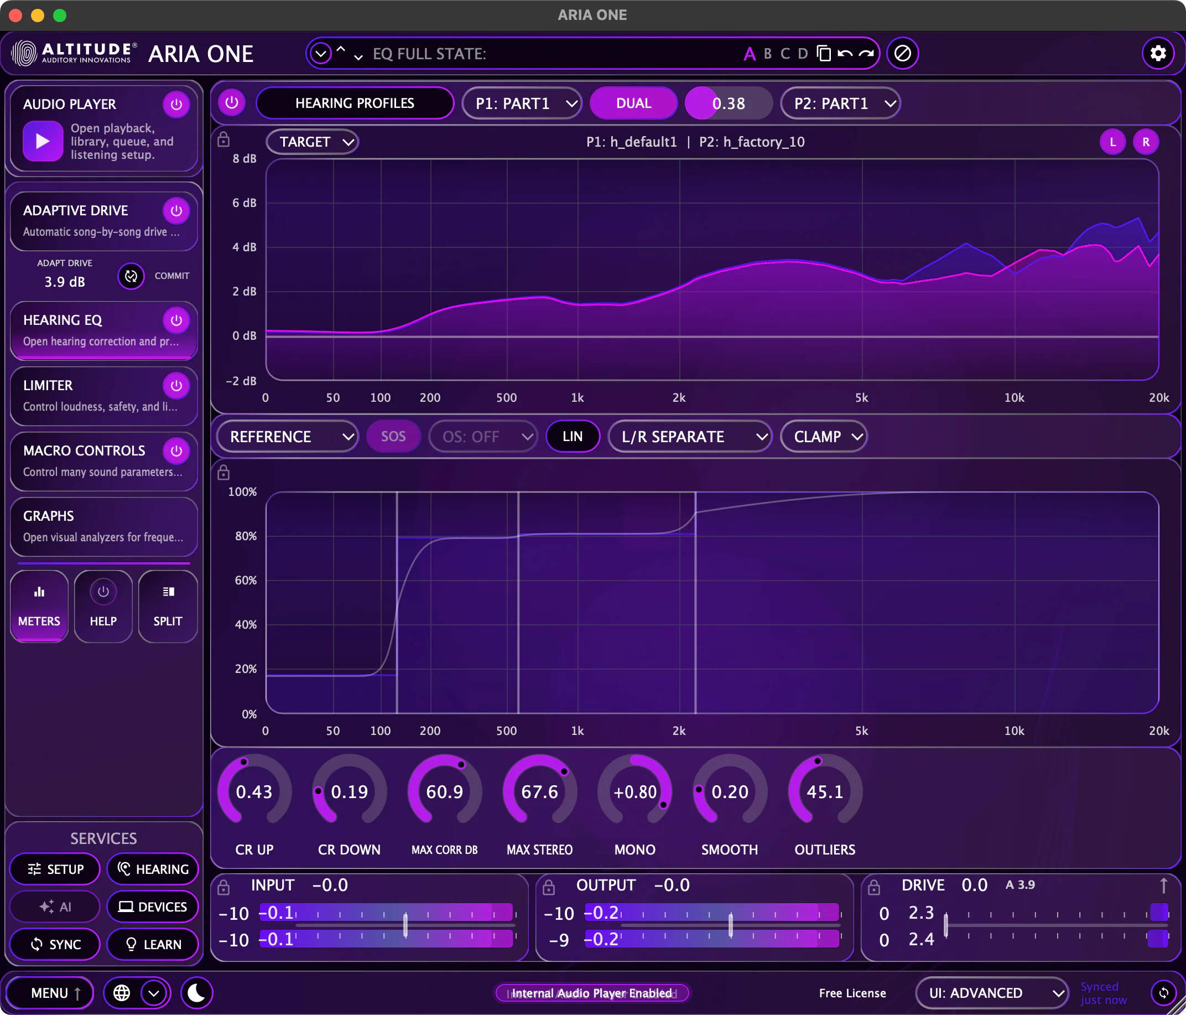Toggle SOS filter mode
Image resolution: width=1186 pixels, height=1015 pixels.
click(x=393, y=437)
